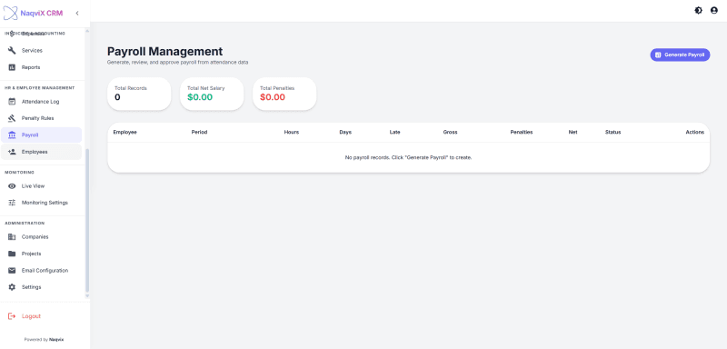This screenshot has height=349, width=727.
Task: Click the Logout exit icon
Action: (12, 316)
